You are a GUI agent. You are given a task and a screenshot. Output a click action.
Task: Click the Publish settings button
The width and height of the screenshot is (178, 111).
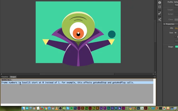pos(176,5)
